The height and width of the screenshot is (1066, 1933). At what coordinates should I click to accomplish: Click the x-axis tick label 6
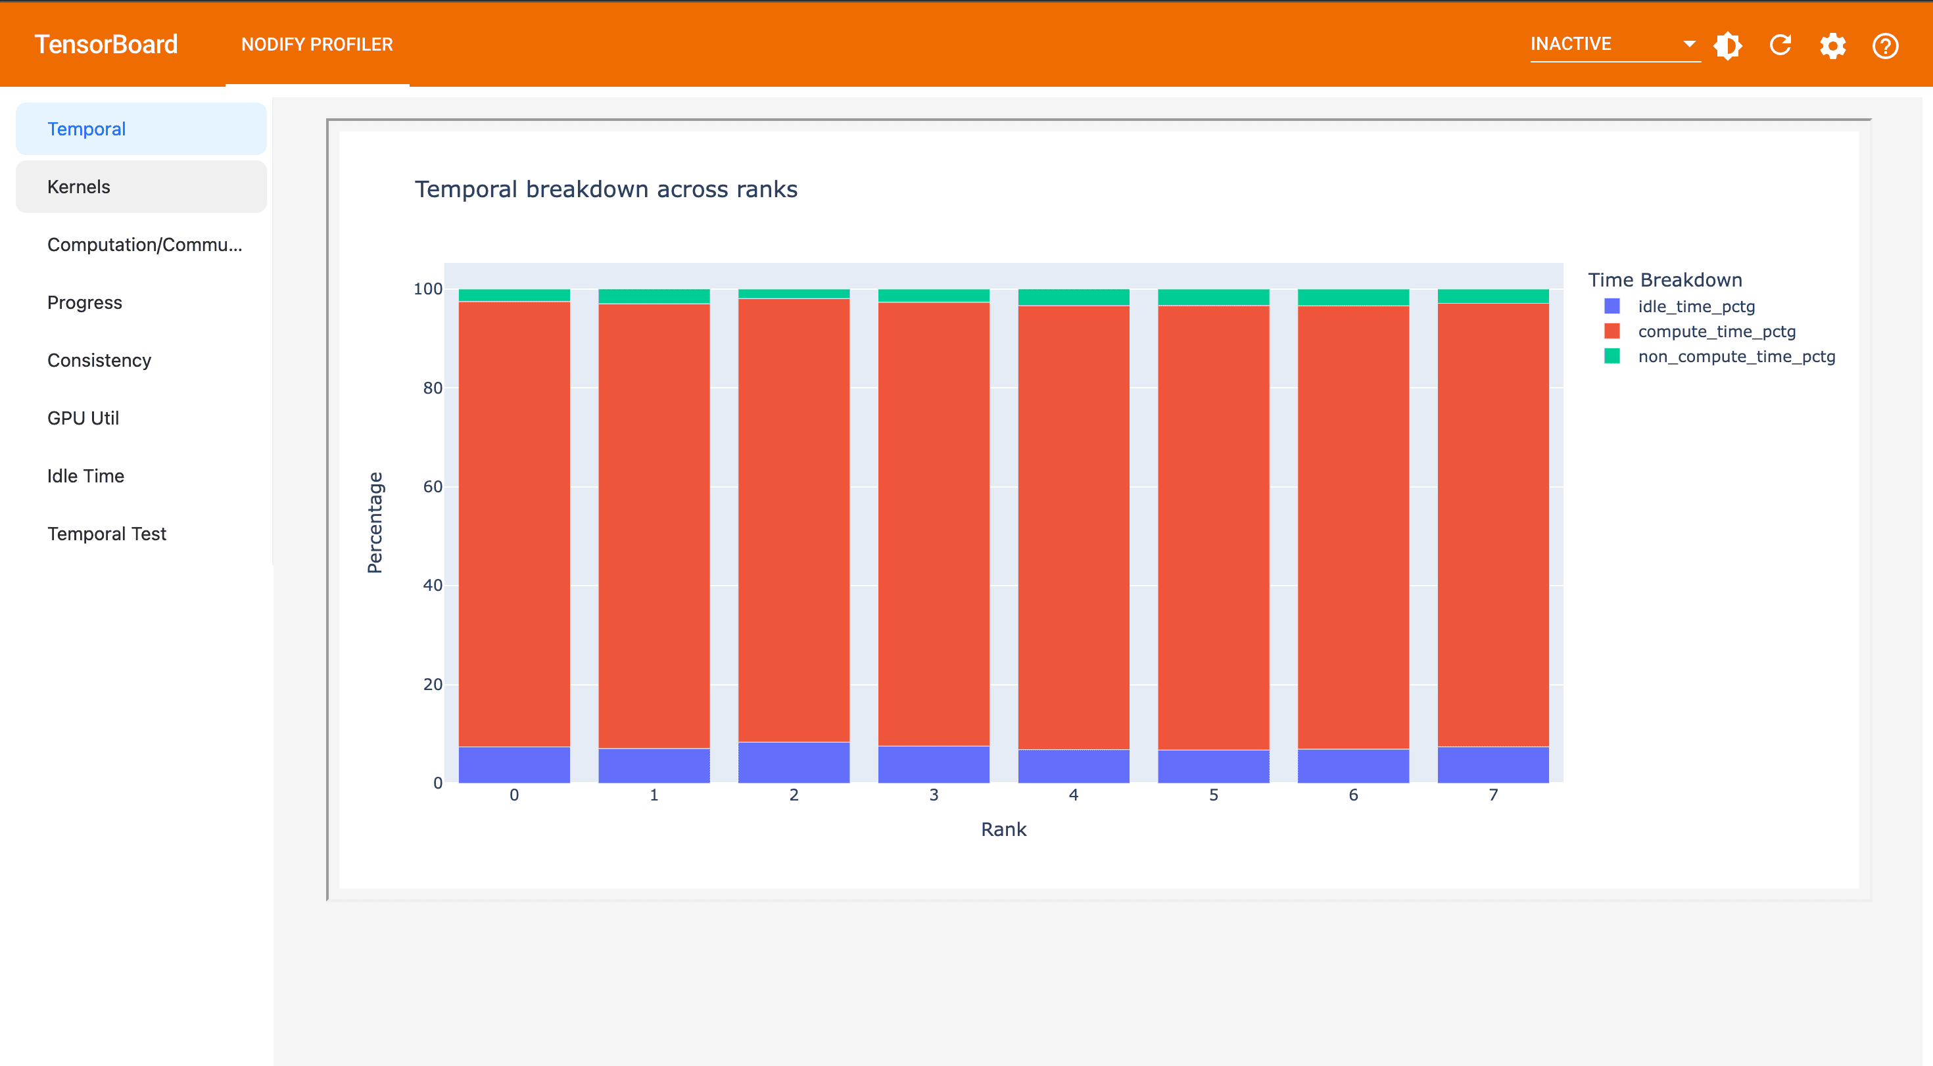click(1353, 795)
